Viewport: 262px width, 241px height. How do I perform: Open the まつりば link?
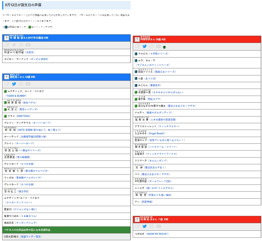(150, 79)
